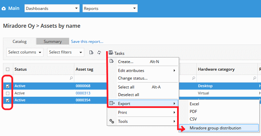This screenshot has height=136, width=261.
Task: Choose Miradore group distribution export option
Action: click(215, 128)
